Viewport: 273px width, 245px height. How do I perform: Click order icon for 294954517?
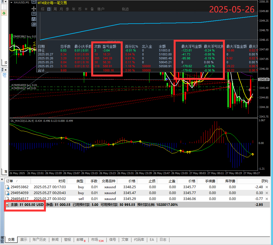pos(7,199)
